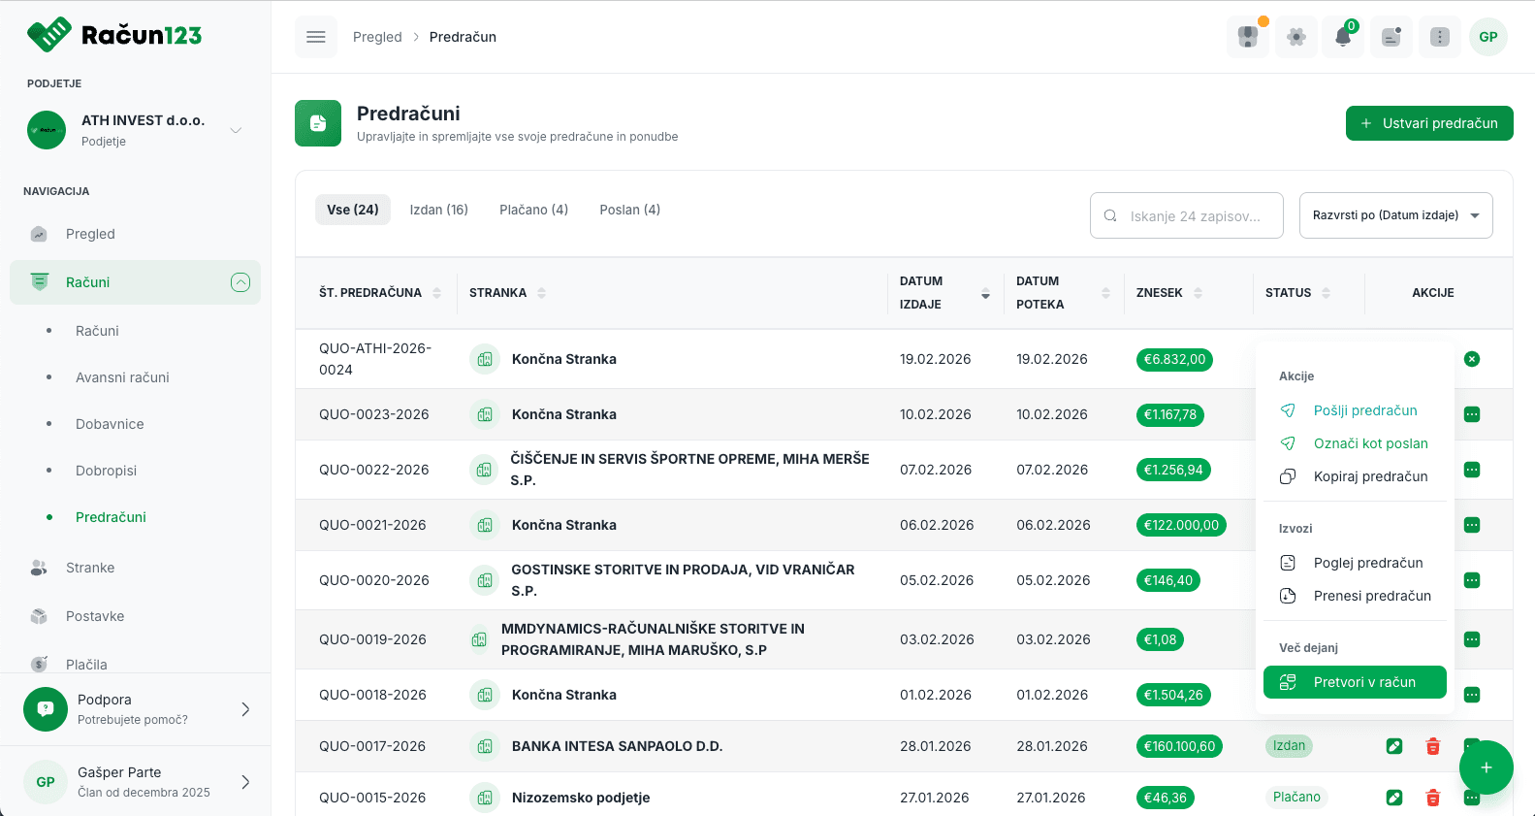
Task: Edit the QUO-0015-2026 quote with pencil icon
Action: [x=1394, y=798]
